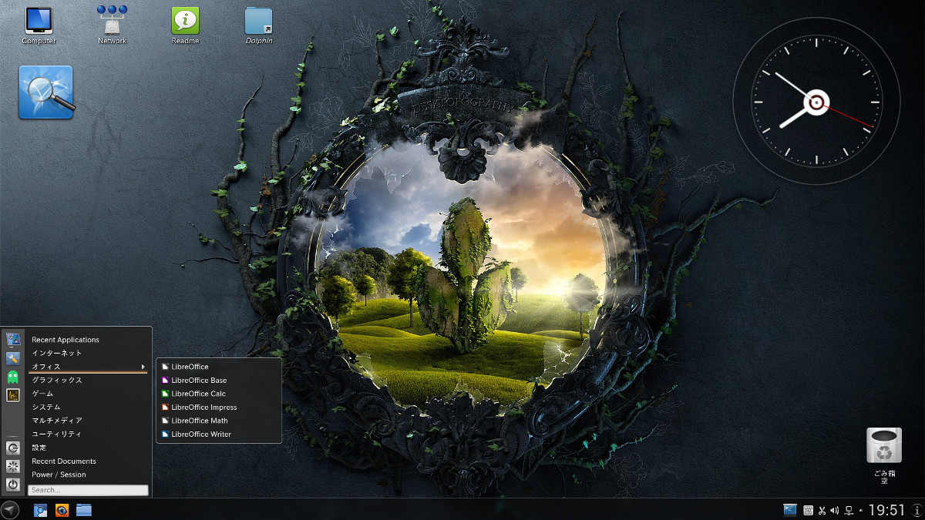Open the Power / Session menu entry
925x520 pixels.
[x=88, y=475]
